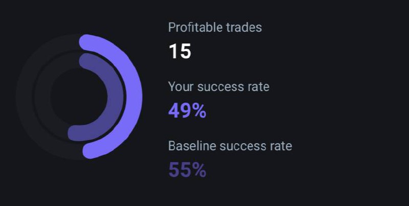Click the 49% success rate value
409x206 pixels.
point(187,110)
